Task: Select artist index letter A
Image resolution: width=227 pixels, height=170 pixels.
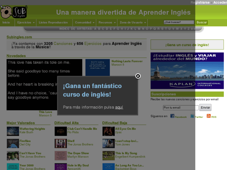Action: coord(95,29)
